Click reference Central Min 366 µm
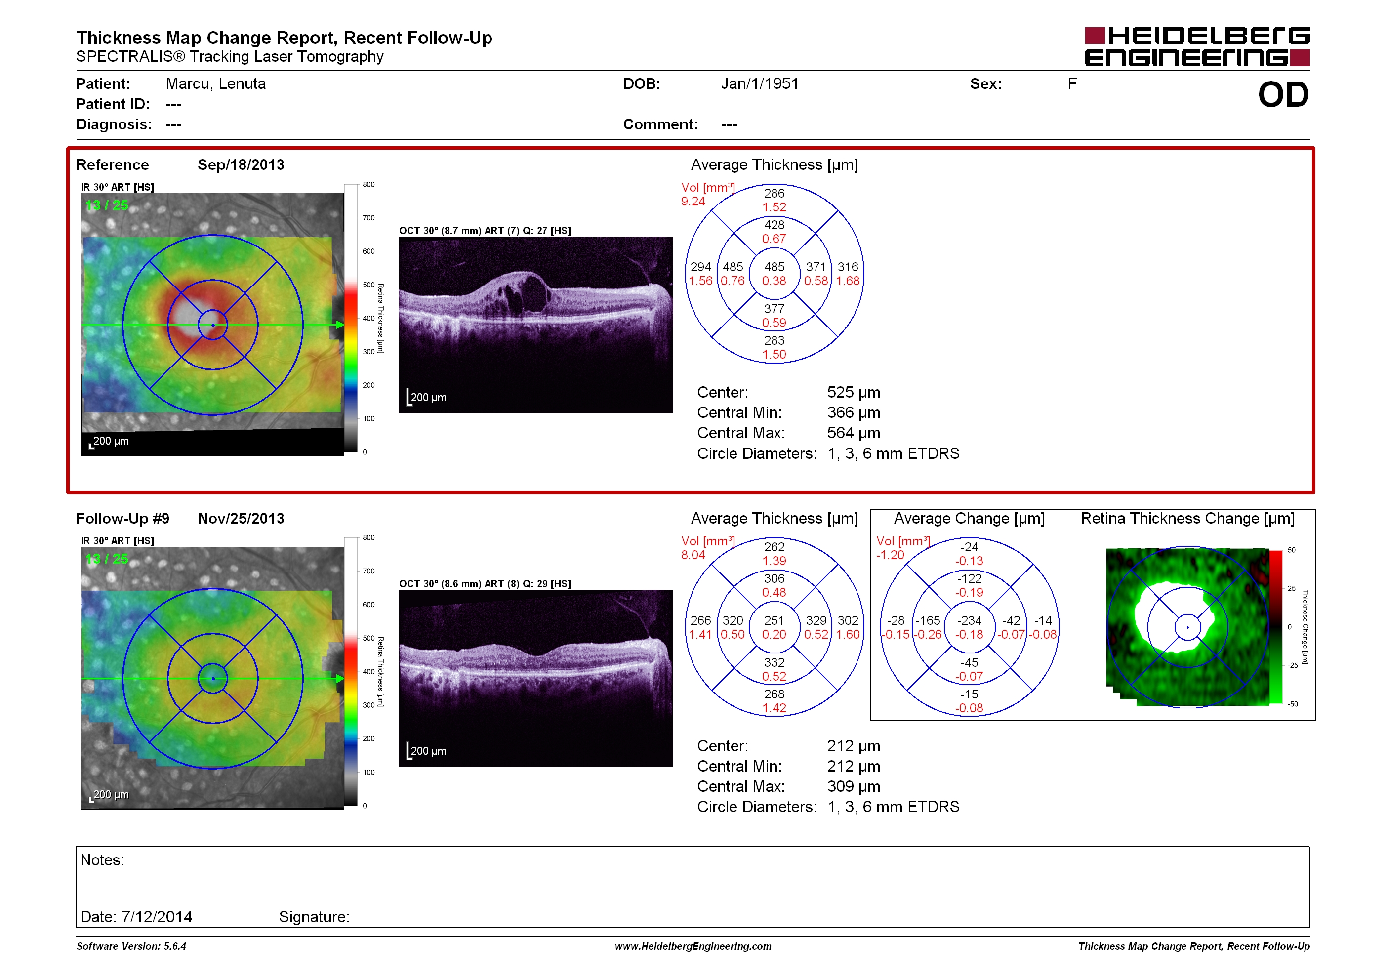The image size is (1387, 980). 854,412
